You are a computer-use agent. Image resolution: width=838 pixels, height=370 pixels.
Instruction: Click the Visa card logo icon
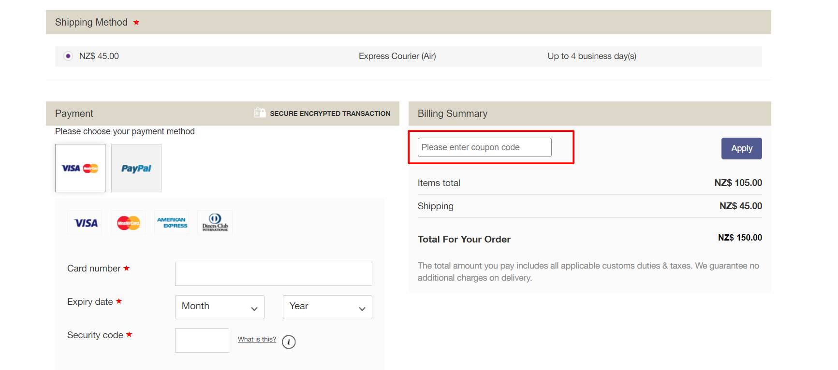[85, 222]
